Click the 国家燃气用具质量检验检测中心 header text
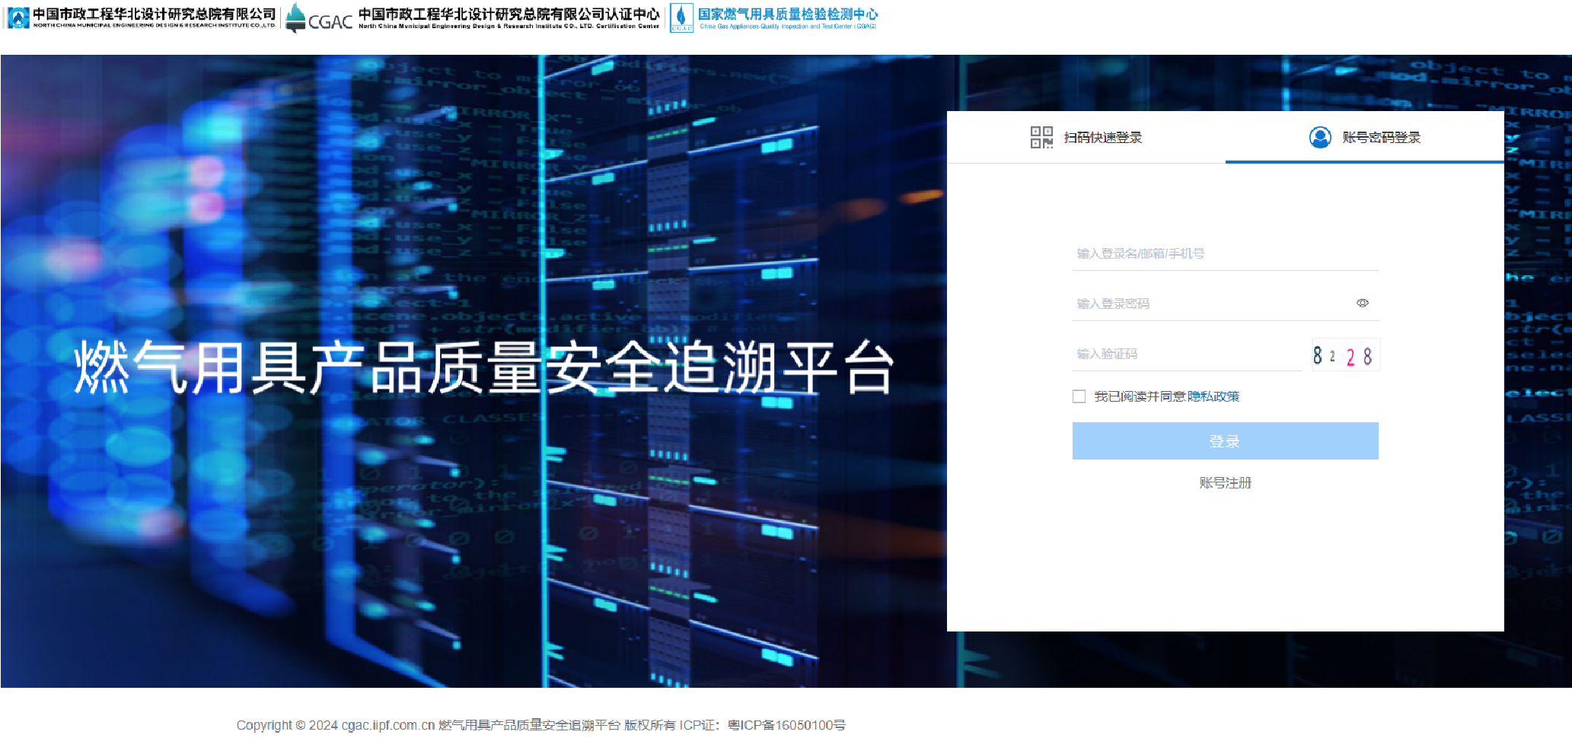This screenshot has height=738, width=1572. tap(788, 14)
